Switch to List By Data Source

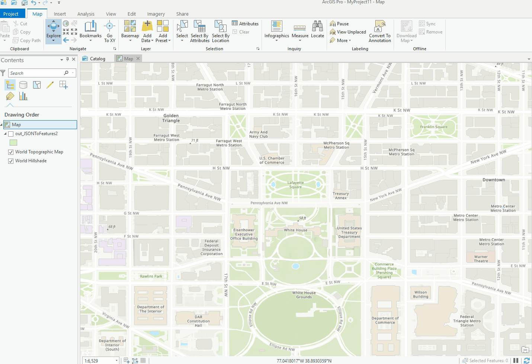pos(23,85)
